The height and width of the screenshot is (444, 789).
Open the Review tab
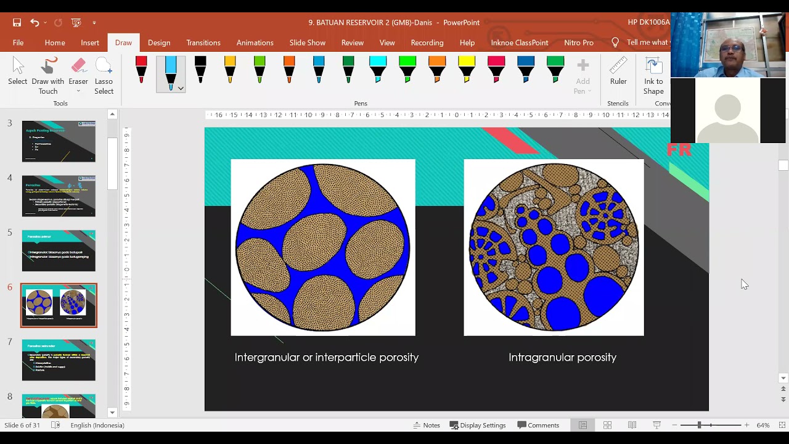point(353,43)
